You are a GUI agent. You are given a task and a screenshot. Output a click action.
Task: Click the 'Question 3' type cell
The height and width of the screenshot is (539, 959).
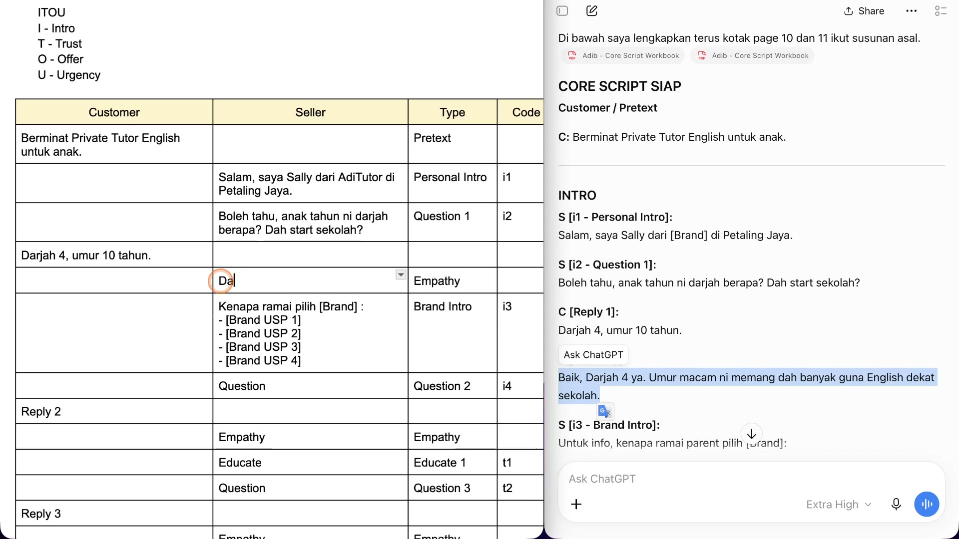tap(453, 488)
